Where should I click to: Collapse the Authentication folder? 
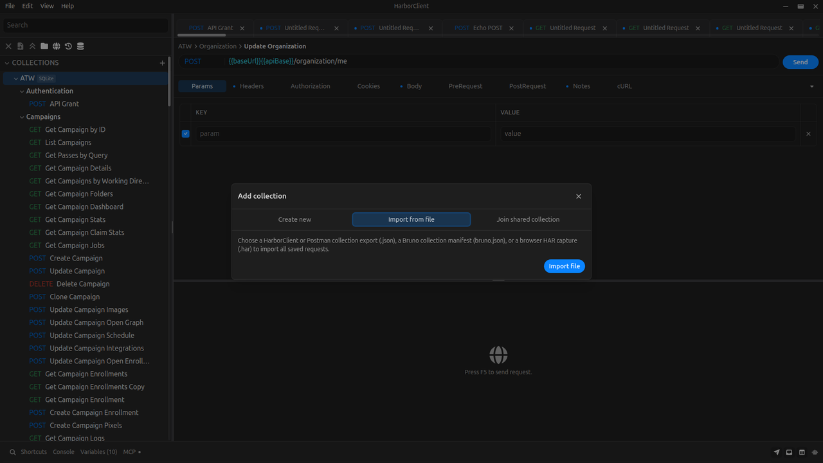22,91
